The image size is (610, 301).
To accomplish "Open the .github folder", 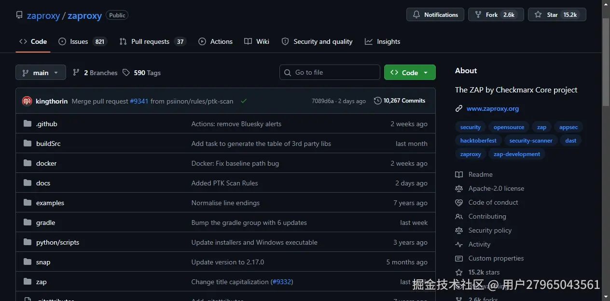I will pyautogui.click(x=47, y=124).
